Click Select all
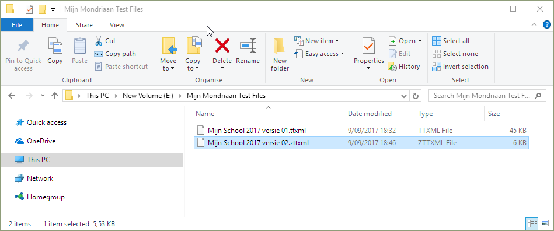Screen dimensions: 554x231 [x=451, y=41]
